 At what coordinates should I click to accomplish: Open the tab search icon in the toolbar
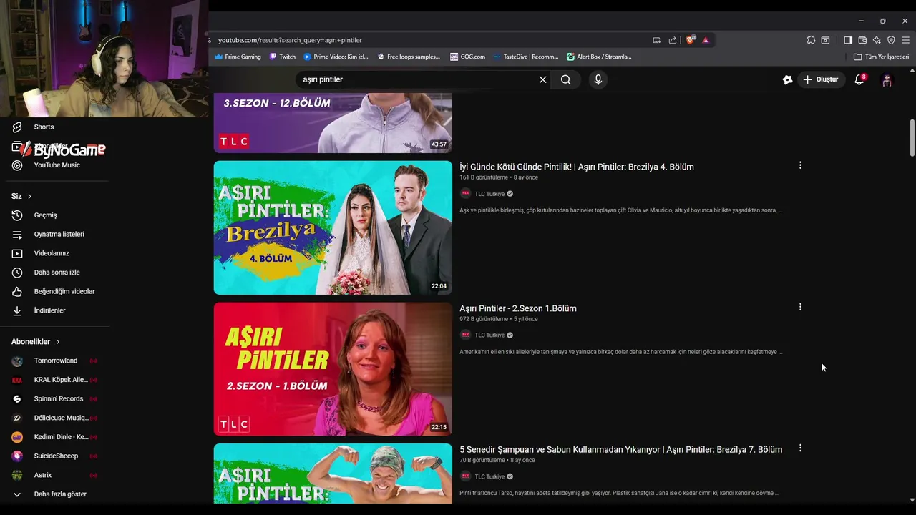point(825,40)
